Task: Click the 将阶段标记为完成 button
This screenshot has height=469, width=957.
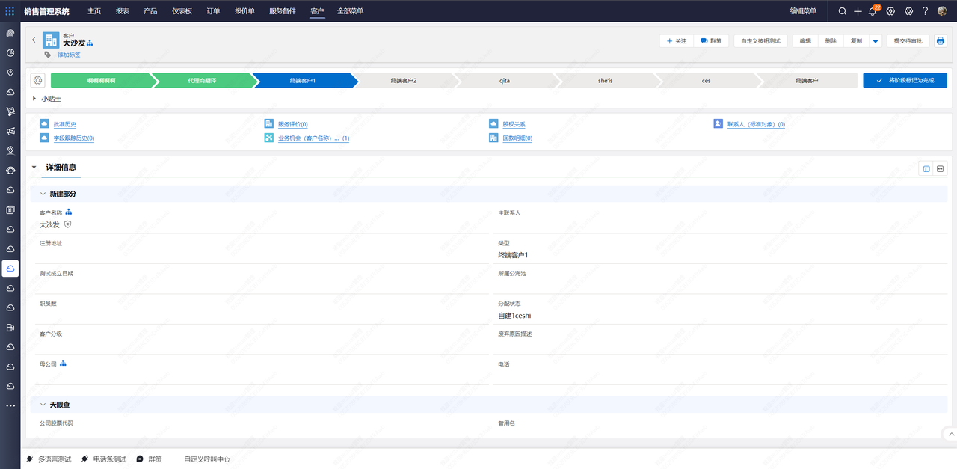Action: point(905,80)
